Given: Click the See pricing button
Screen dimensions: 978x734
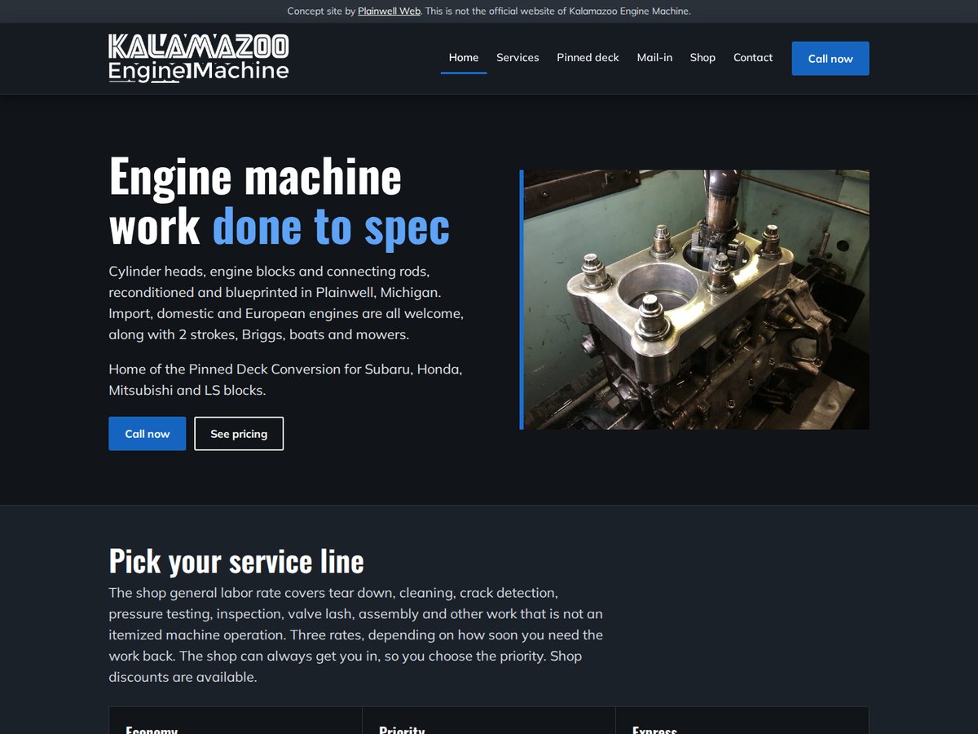Looking at the screenshot, I should pos(239,434).
